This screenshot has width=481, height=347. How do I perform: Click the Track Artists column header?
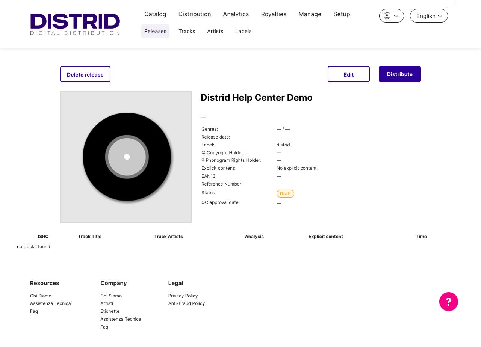point(168,237)
